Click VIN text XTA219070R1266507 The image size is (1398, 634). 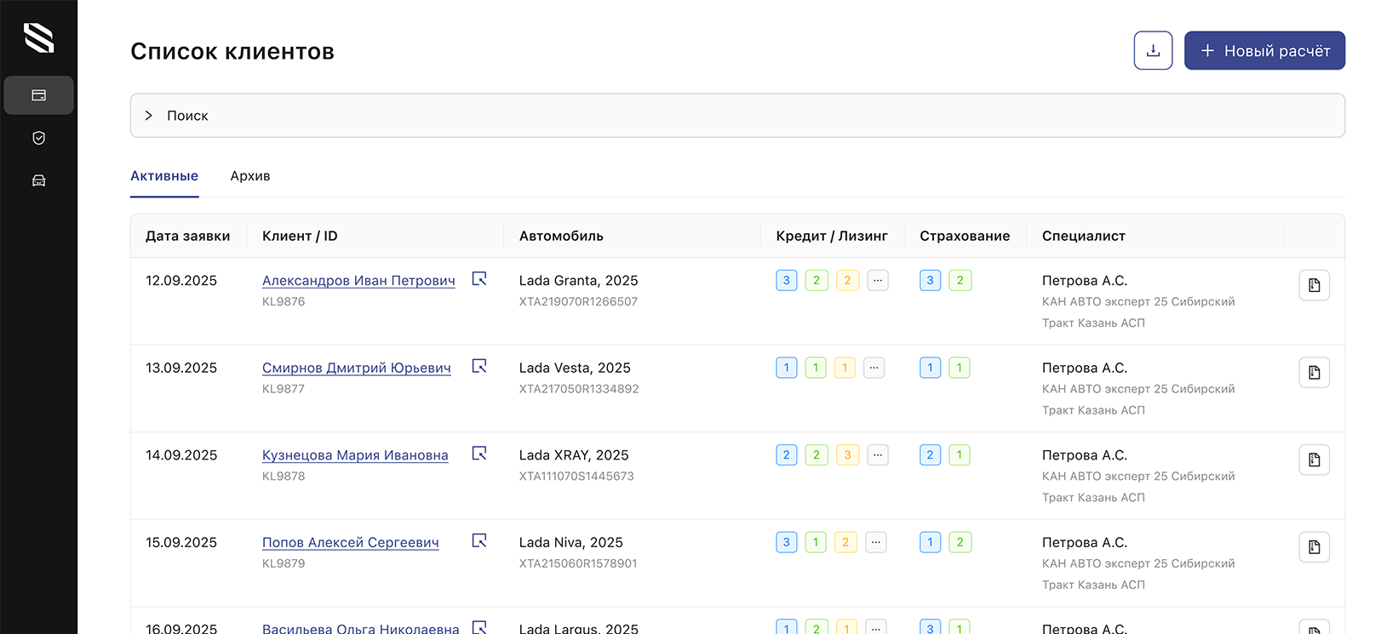pyautogui.click(x=578, y=301)
